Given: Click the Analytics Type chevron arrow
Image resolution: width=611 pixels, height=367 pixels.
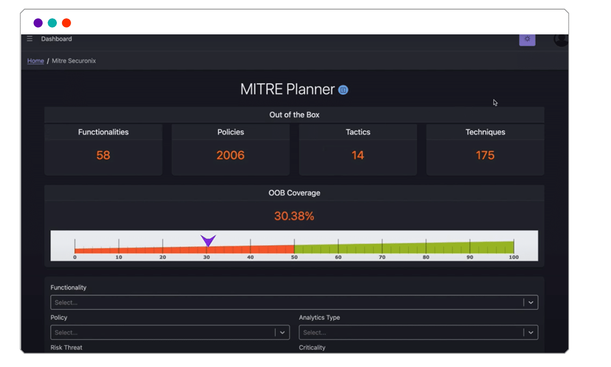Looking at the screenshot, I should [x=531, y=332].
